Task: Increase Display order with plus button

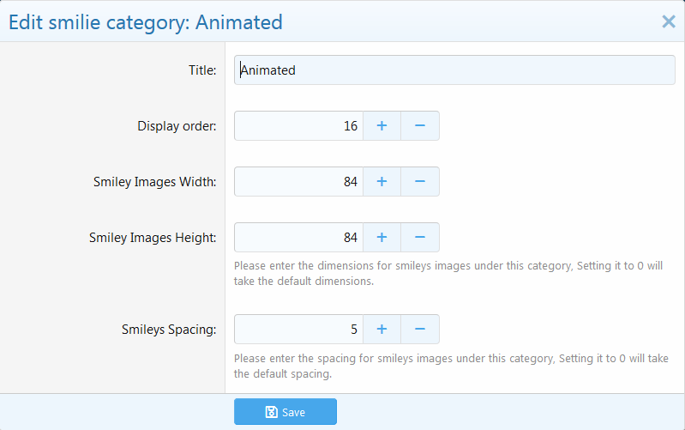Action: (382, 126)
